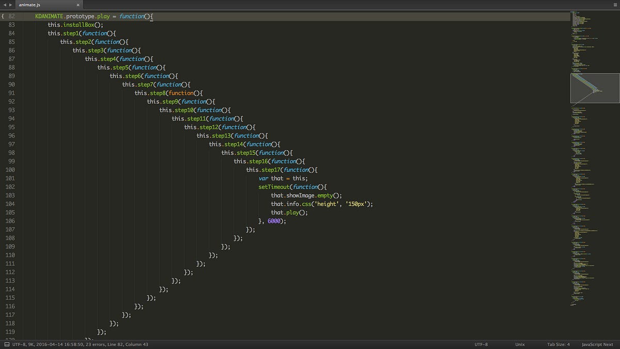The width and height of the screenshot is (620, 349).
Task: Open the UTF-8 encoding selector in status bar
Action: point(482,344)
